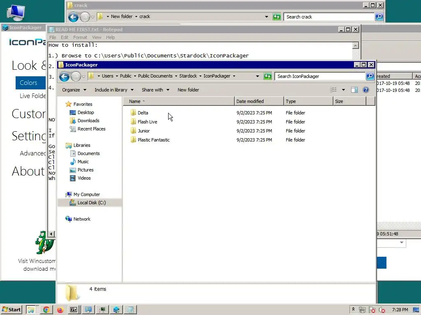Select Videos library
The width and height of the screenshot is (421, 315).
pos(84,178)
